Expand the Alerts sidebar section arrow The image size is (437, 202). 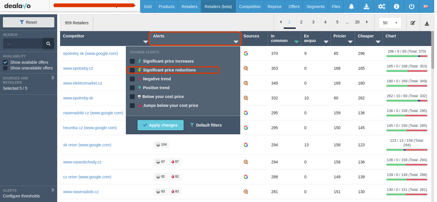coord(53,190)
